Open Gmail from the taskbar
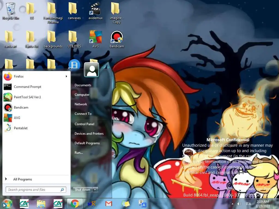The height and width of the screenshot is (209, 279). (108, 204)
